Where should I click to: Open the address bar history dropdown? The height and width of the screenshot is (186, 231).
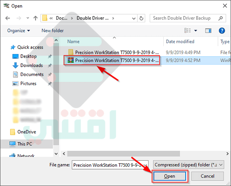coord(134,18)
